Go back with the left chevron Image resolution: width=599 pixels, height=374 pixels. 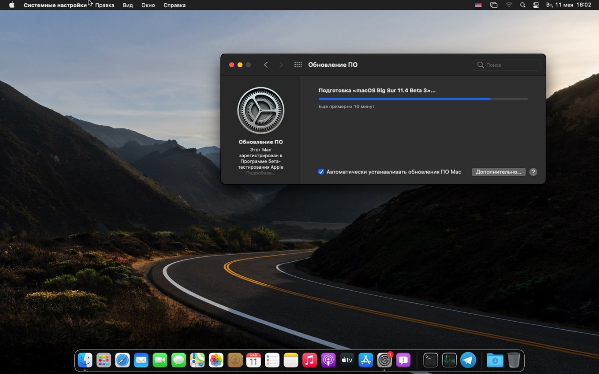click(x=266, y=65)
